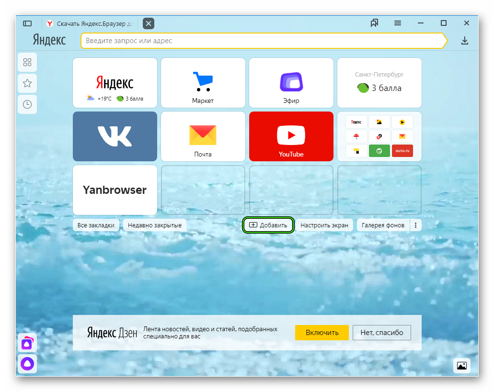The image size is (494, 392).
Task: Open the Галерея фонов button
Action: click(x=383, y=225)
